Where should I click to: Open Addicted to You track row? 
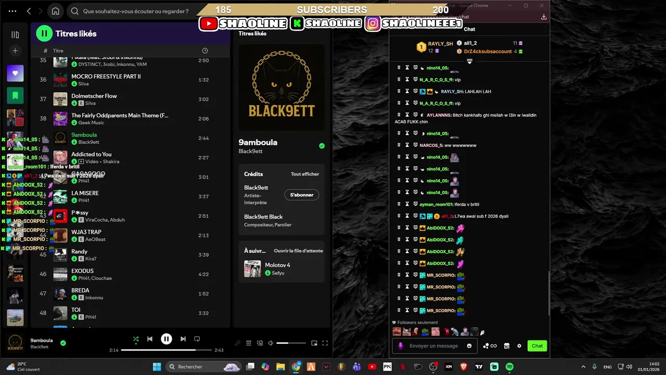coord(131,158)
